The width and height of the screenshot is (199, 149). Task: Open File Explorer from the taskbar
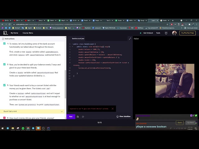click(x=13, y=128)
